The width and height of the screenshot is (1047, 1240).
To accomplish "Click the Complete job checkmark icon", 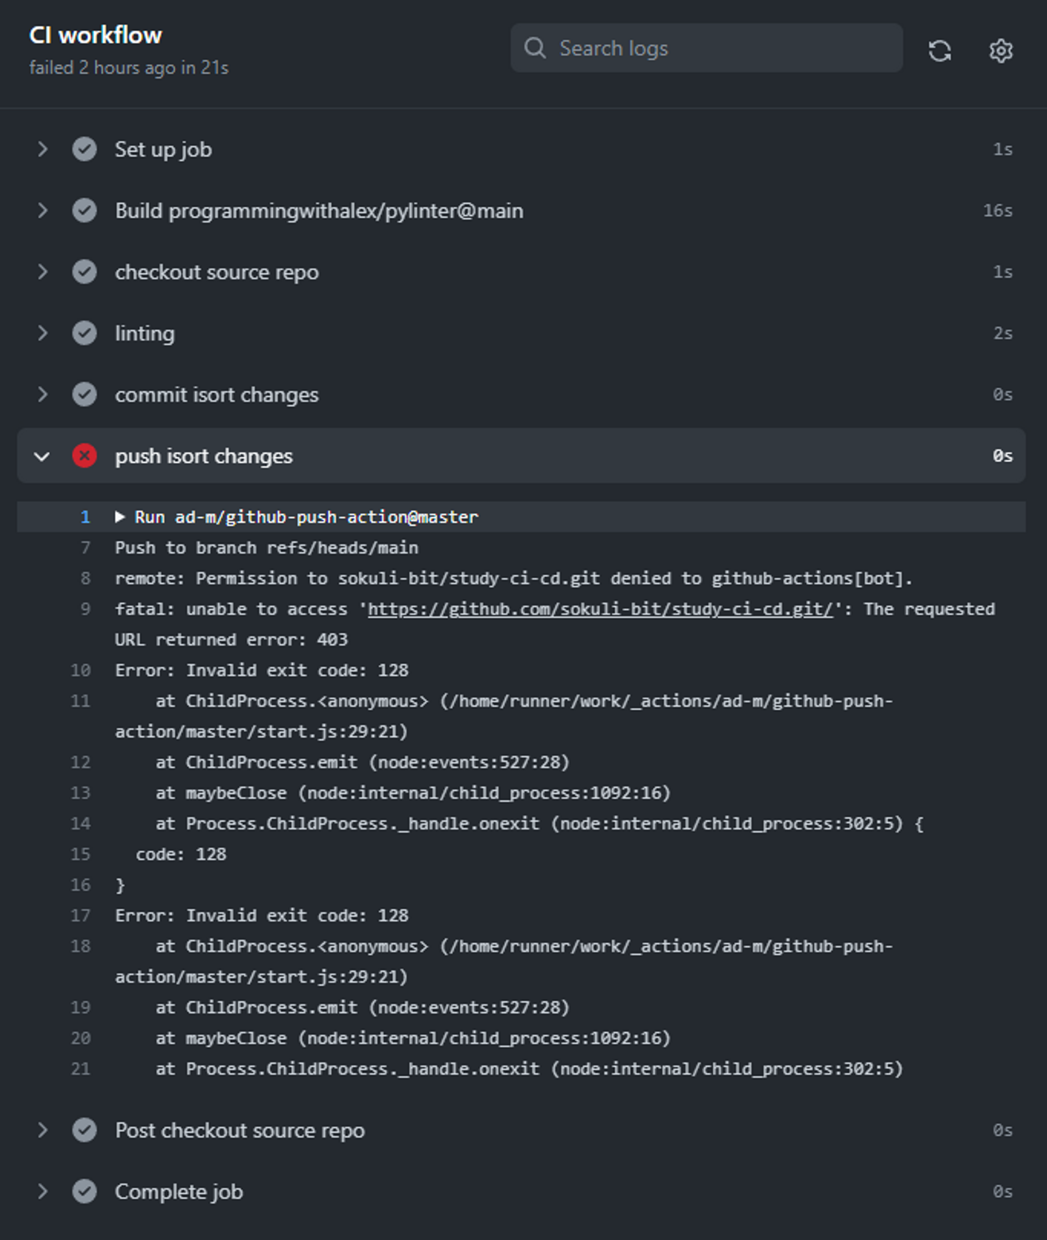I will tap(84, 1191).
